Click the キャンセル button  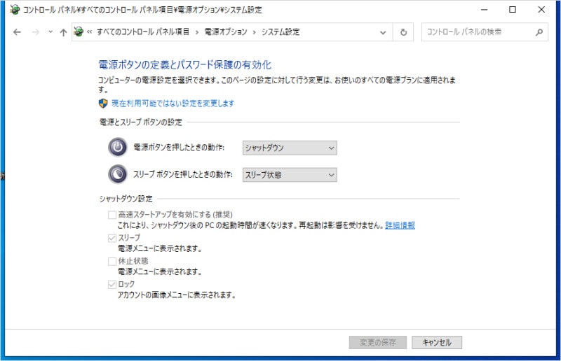(437, 342)
